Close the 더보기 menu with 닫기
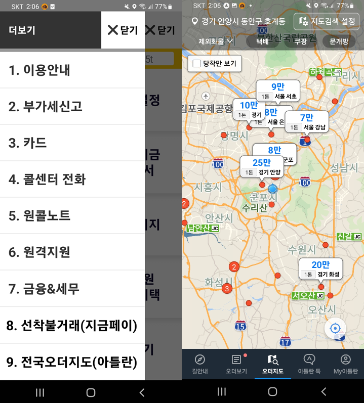 pos(123,30)
